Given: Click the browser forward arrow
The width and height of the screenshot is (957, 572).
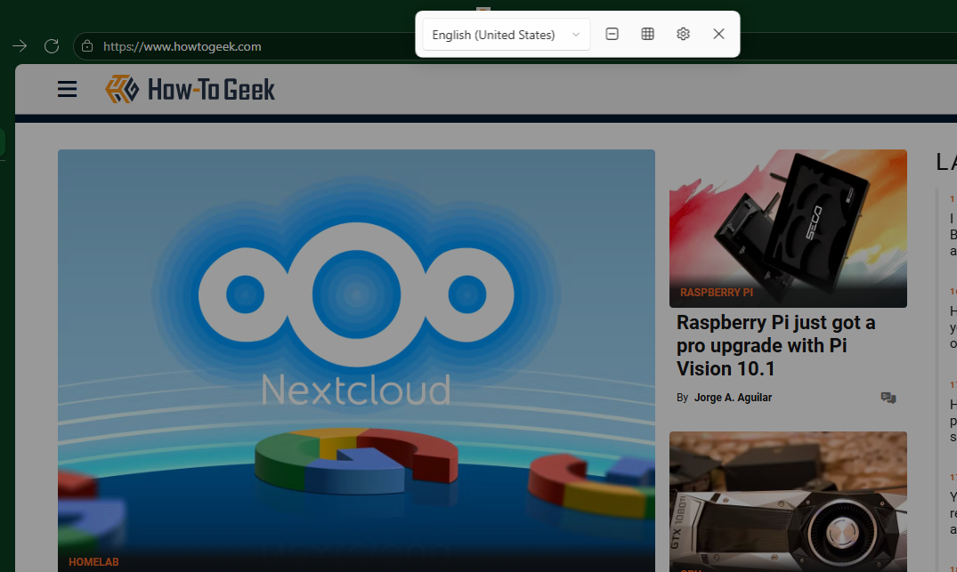Looking at the screenshot, I should pyautogui.click(x=20, y=46).
